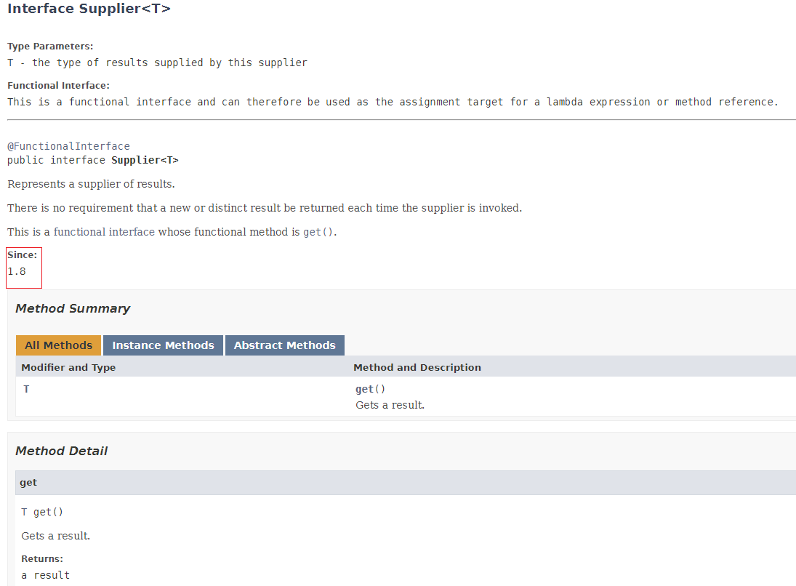This screenshot has height=586, width=796.
Task: Click the T get() signature text
Action: pyautogui.click(x=42, y=512)
